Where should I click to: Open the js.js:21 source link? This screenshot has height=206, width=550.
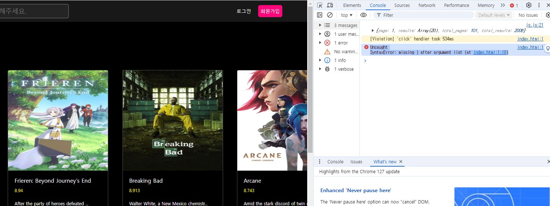point(535,25)
